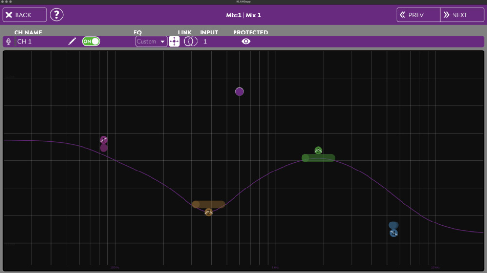Select blue EQ band 4 node

[x=394, y=233]
